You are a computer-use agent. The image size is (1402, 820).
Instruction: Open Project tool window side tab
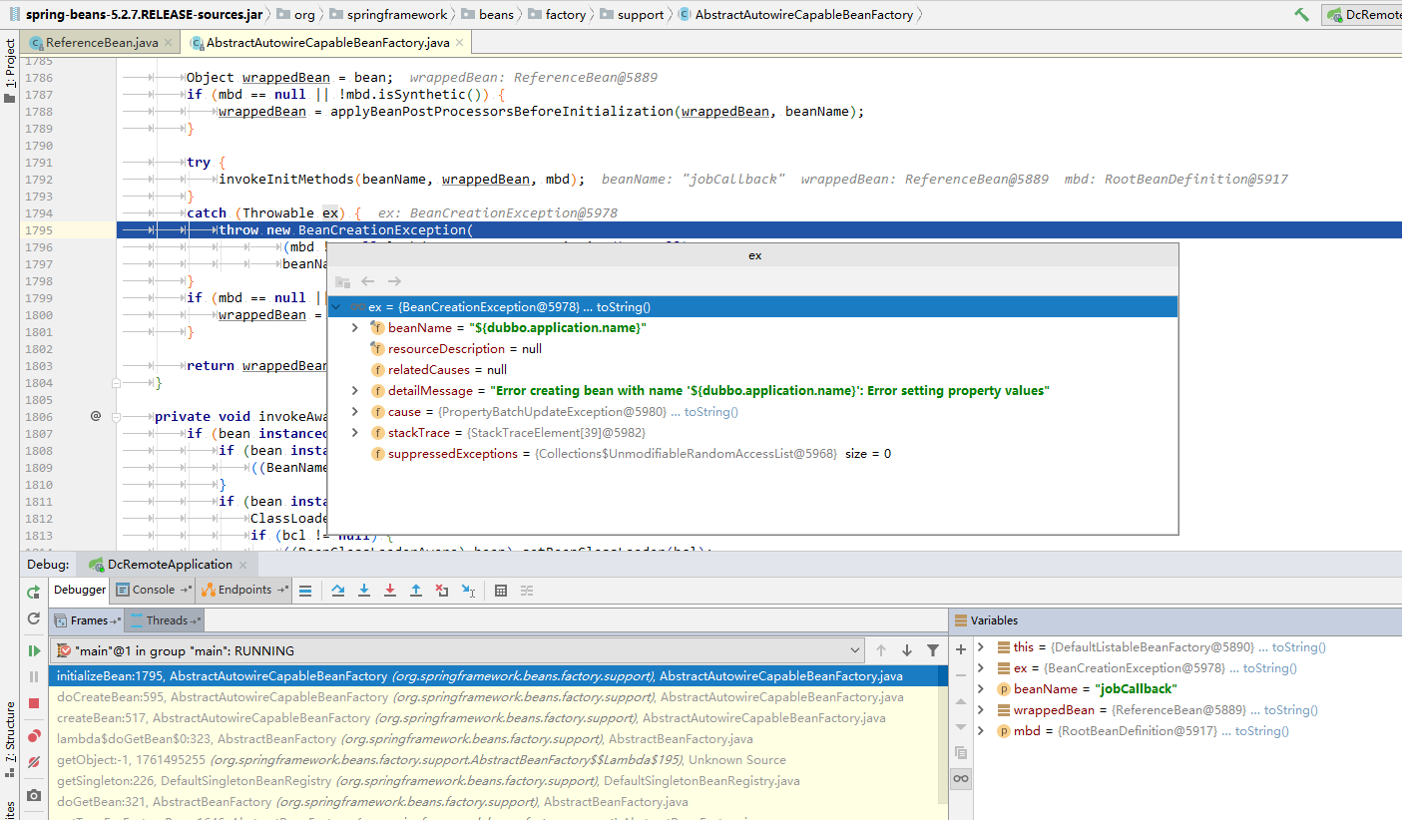[11, 71]
